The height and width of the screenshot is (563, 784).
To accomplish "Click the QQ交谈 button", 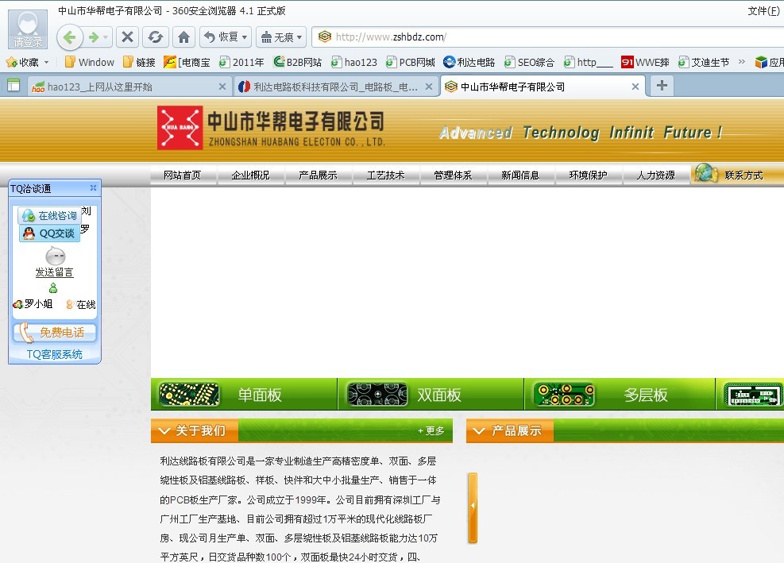I will point(49,233).
